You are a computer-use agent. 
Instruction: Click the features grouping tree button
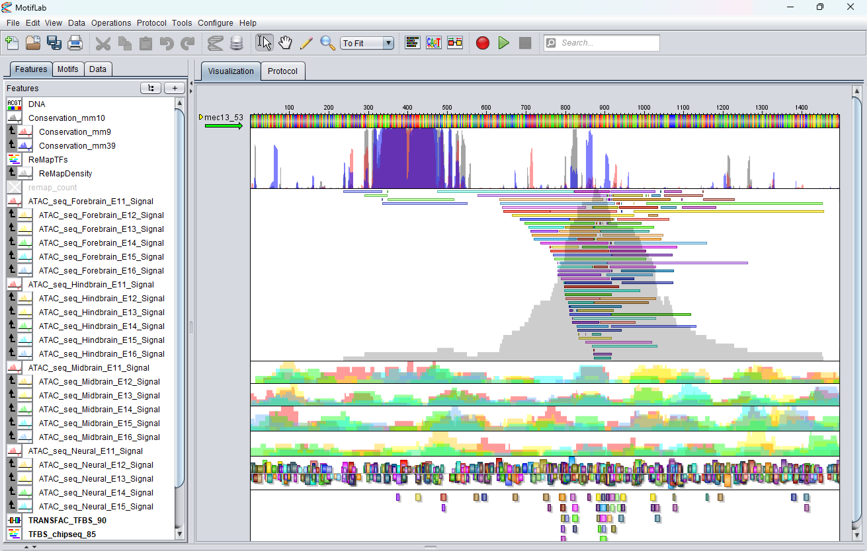pyautogui.click(x=151, y=88)
